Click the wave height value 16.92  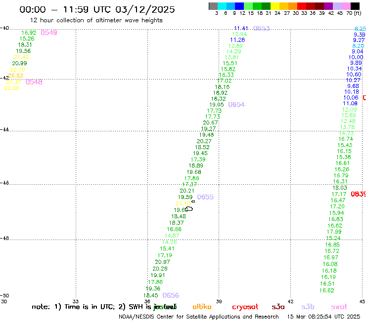pyautogui.click(x=29, y=33)
